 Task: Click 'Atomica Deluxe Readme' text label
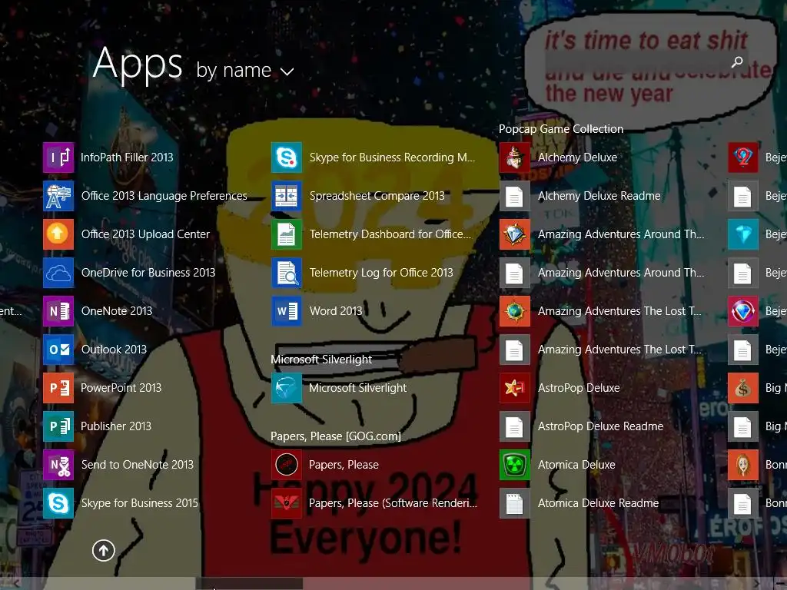click(x=598, y=503)
